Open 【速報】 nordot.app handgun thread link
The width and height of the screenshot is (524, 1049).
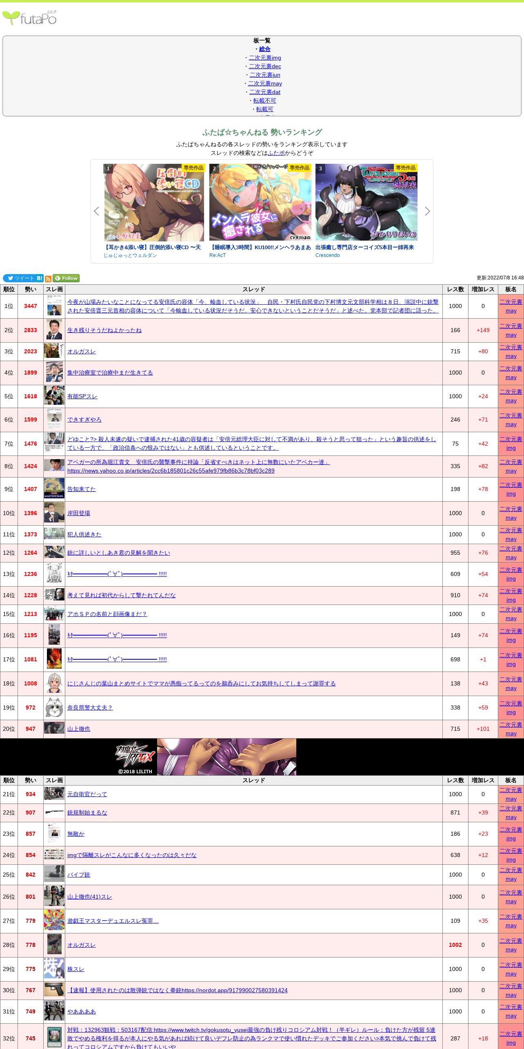pyautogui.click(x=178, y=990)
